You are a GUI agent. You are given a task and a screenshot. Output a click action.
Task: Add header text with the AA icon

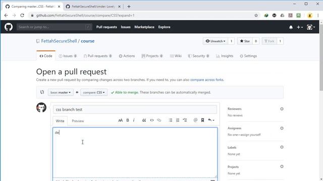click(x=121, y=120)
